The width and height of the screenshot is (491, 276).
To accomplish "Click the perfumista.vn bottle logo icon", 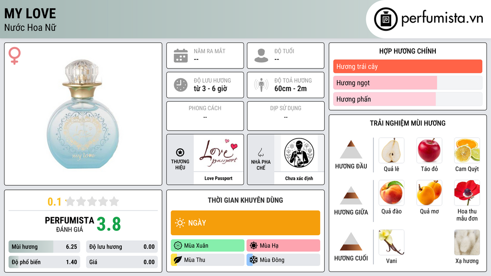I will pos(386,19).
